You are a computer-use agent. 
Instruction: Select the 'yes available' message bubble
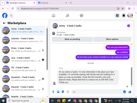coord(122,52)
